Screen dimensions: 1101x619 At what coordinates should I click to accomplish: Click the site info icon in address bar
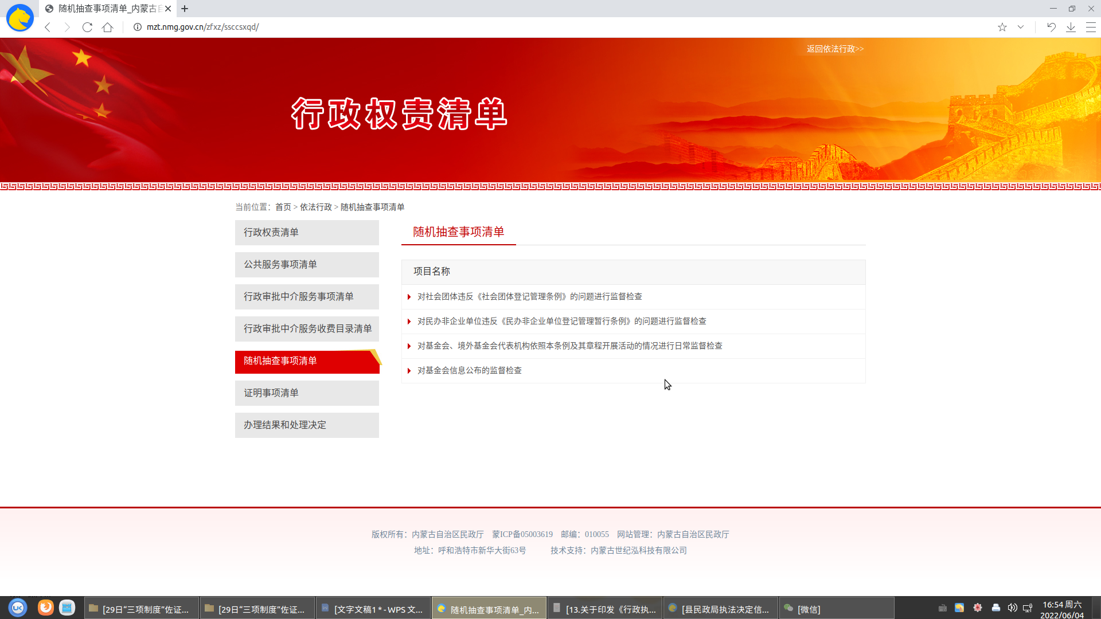(138, 27)
